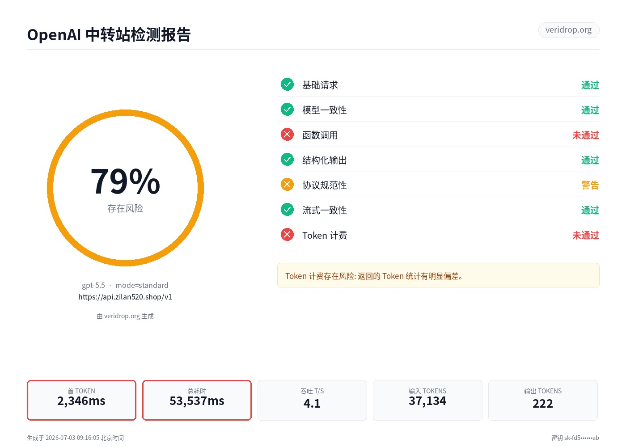
Task: Click the red X icon for Token 计费
Action: point(287,235)
